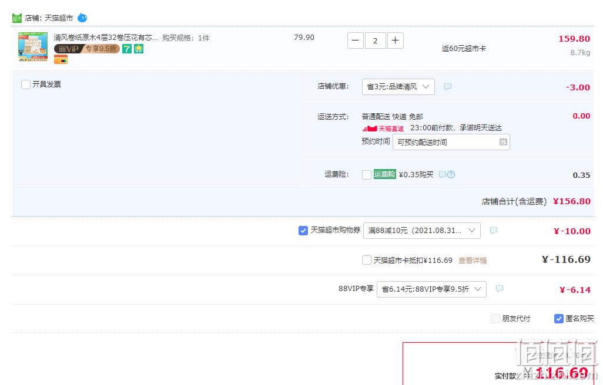Click comment icon beside coupon dropdown
Screen dimensions: 603x385
[x=494, y=230]
